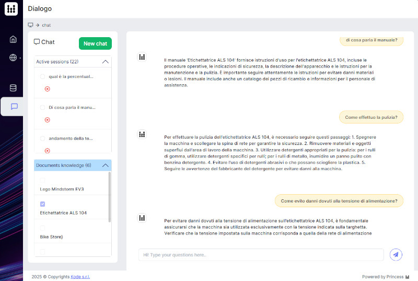Start a New chat
Screen dimensions: 418x281
(x=95, y=43)
